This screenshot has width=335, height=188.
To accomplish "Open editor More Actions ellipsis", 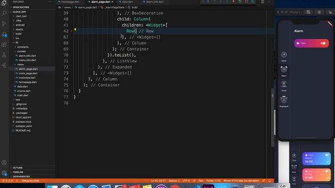I will [269, 2].
